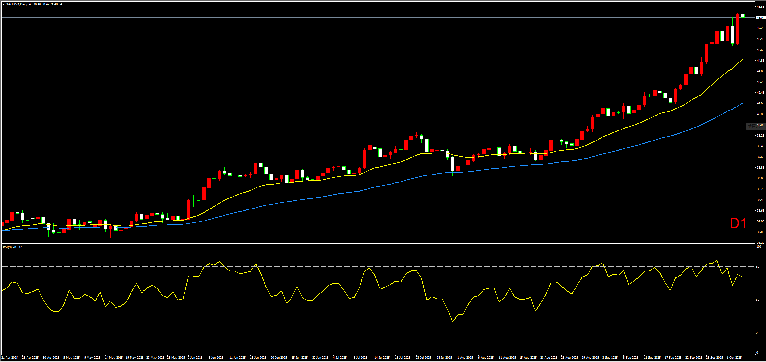Viewport: 766px width, 362px height.
Task: Click the 3 Sep 2025 date label
Action: [x=610, y=358]
